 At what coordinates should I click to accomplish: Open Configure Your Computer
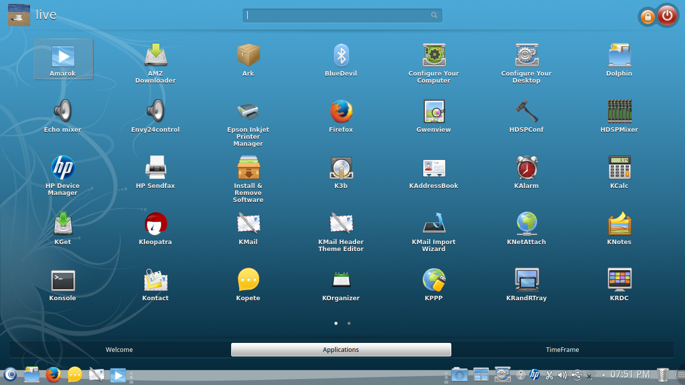click(434, 63)
